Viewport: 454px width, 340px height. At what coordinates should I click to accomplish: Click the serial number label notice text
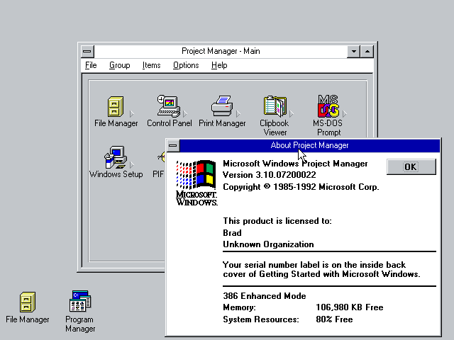coord(321,269)
